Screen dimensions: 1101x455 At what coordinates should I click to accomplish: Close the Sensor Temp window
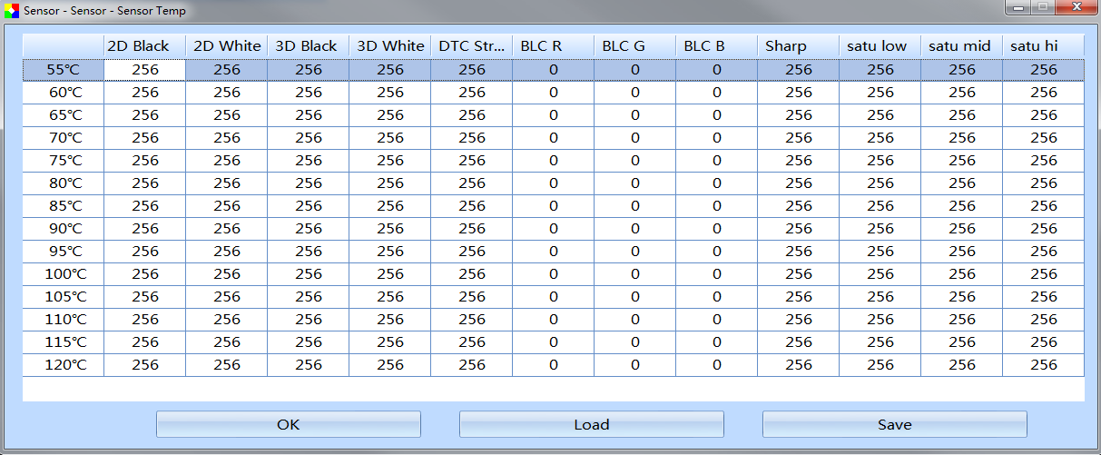pyautogui.click(x=1076, y=8)
